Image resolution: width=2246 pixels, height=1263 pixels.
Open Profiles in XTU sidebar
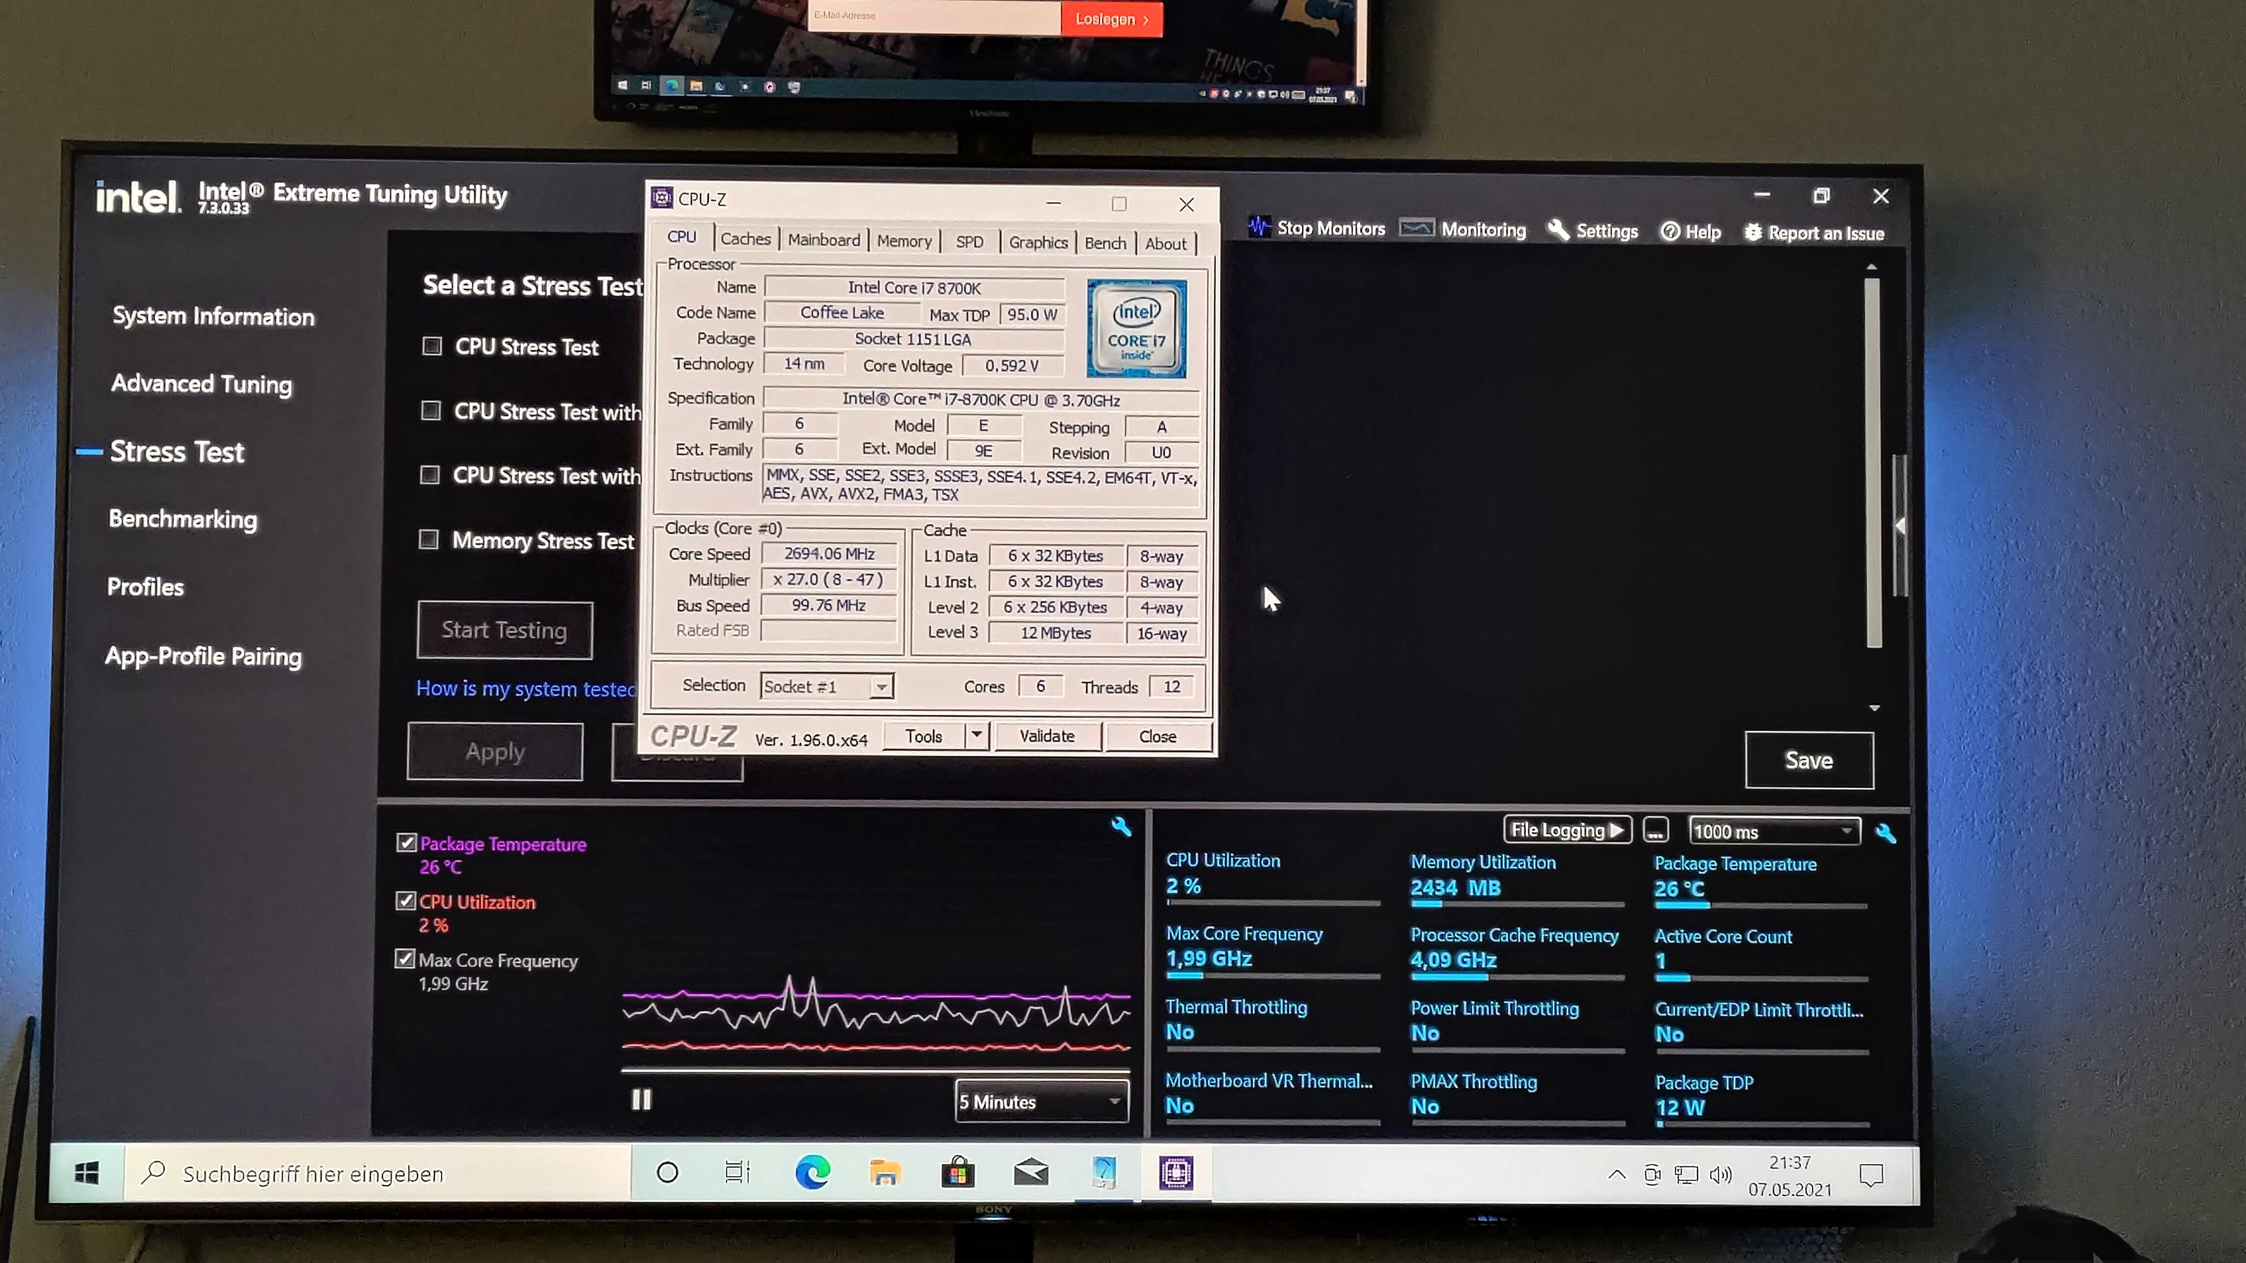click(x=146, y=587)
